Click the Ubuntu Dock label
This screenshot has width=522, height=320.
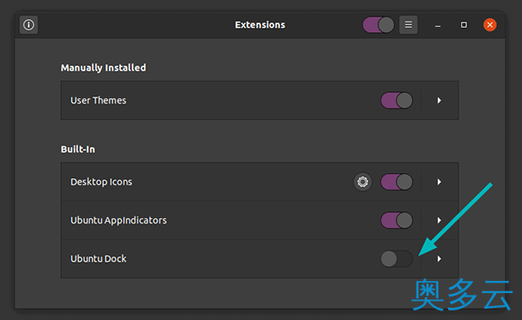pos(98,259)
